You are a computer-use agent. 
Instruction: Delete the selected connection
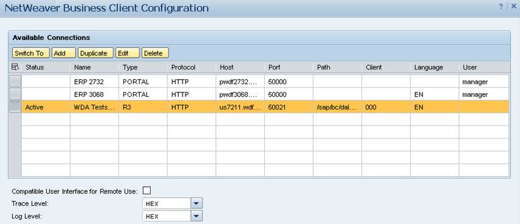155,54
